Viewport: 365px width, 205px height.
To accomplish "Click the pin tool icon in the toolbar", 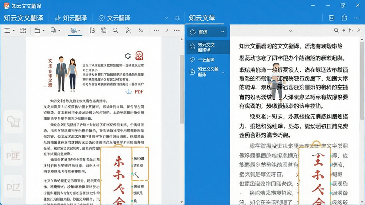I will tap(140, 30).
